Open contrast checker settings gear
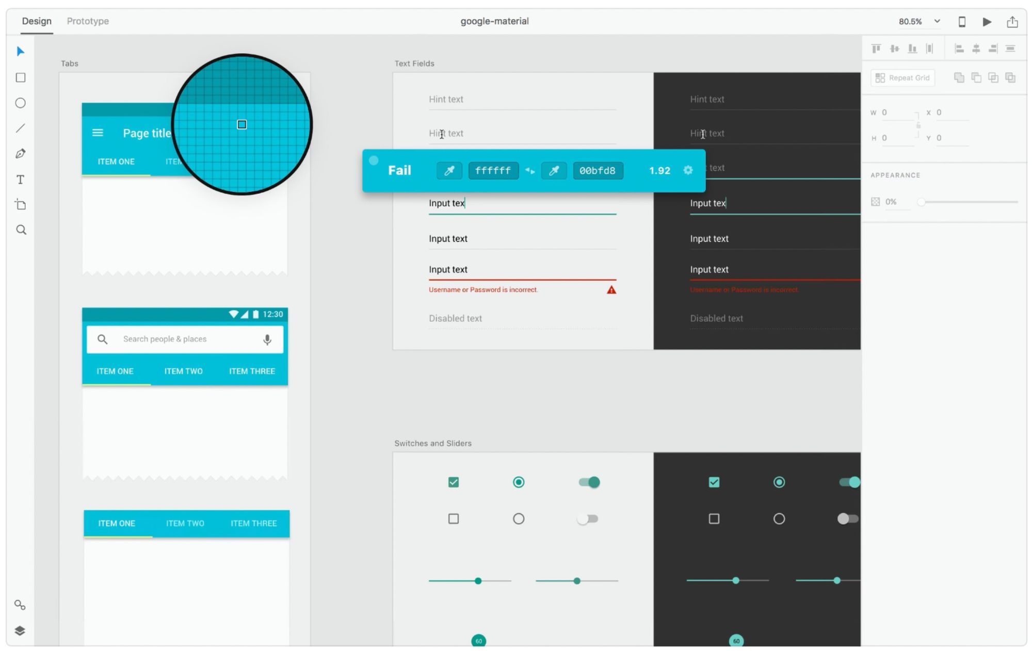This screenshot has height=651, width=1032. pyautogui.click(x=688, y=170)
